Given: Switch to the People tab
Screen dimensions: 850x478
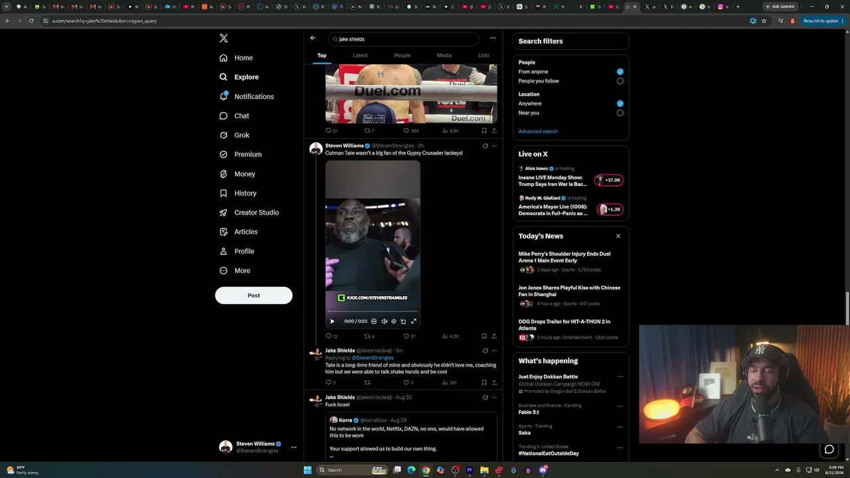Looking at the screenshot, I should click(402, 56).
